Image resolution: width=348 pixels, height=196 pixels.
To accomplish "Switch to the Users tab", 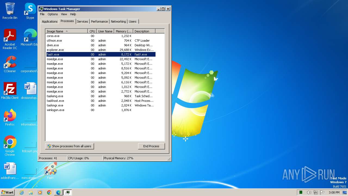I will point(133,22).
